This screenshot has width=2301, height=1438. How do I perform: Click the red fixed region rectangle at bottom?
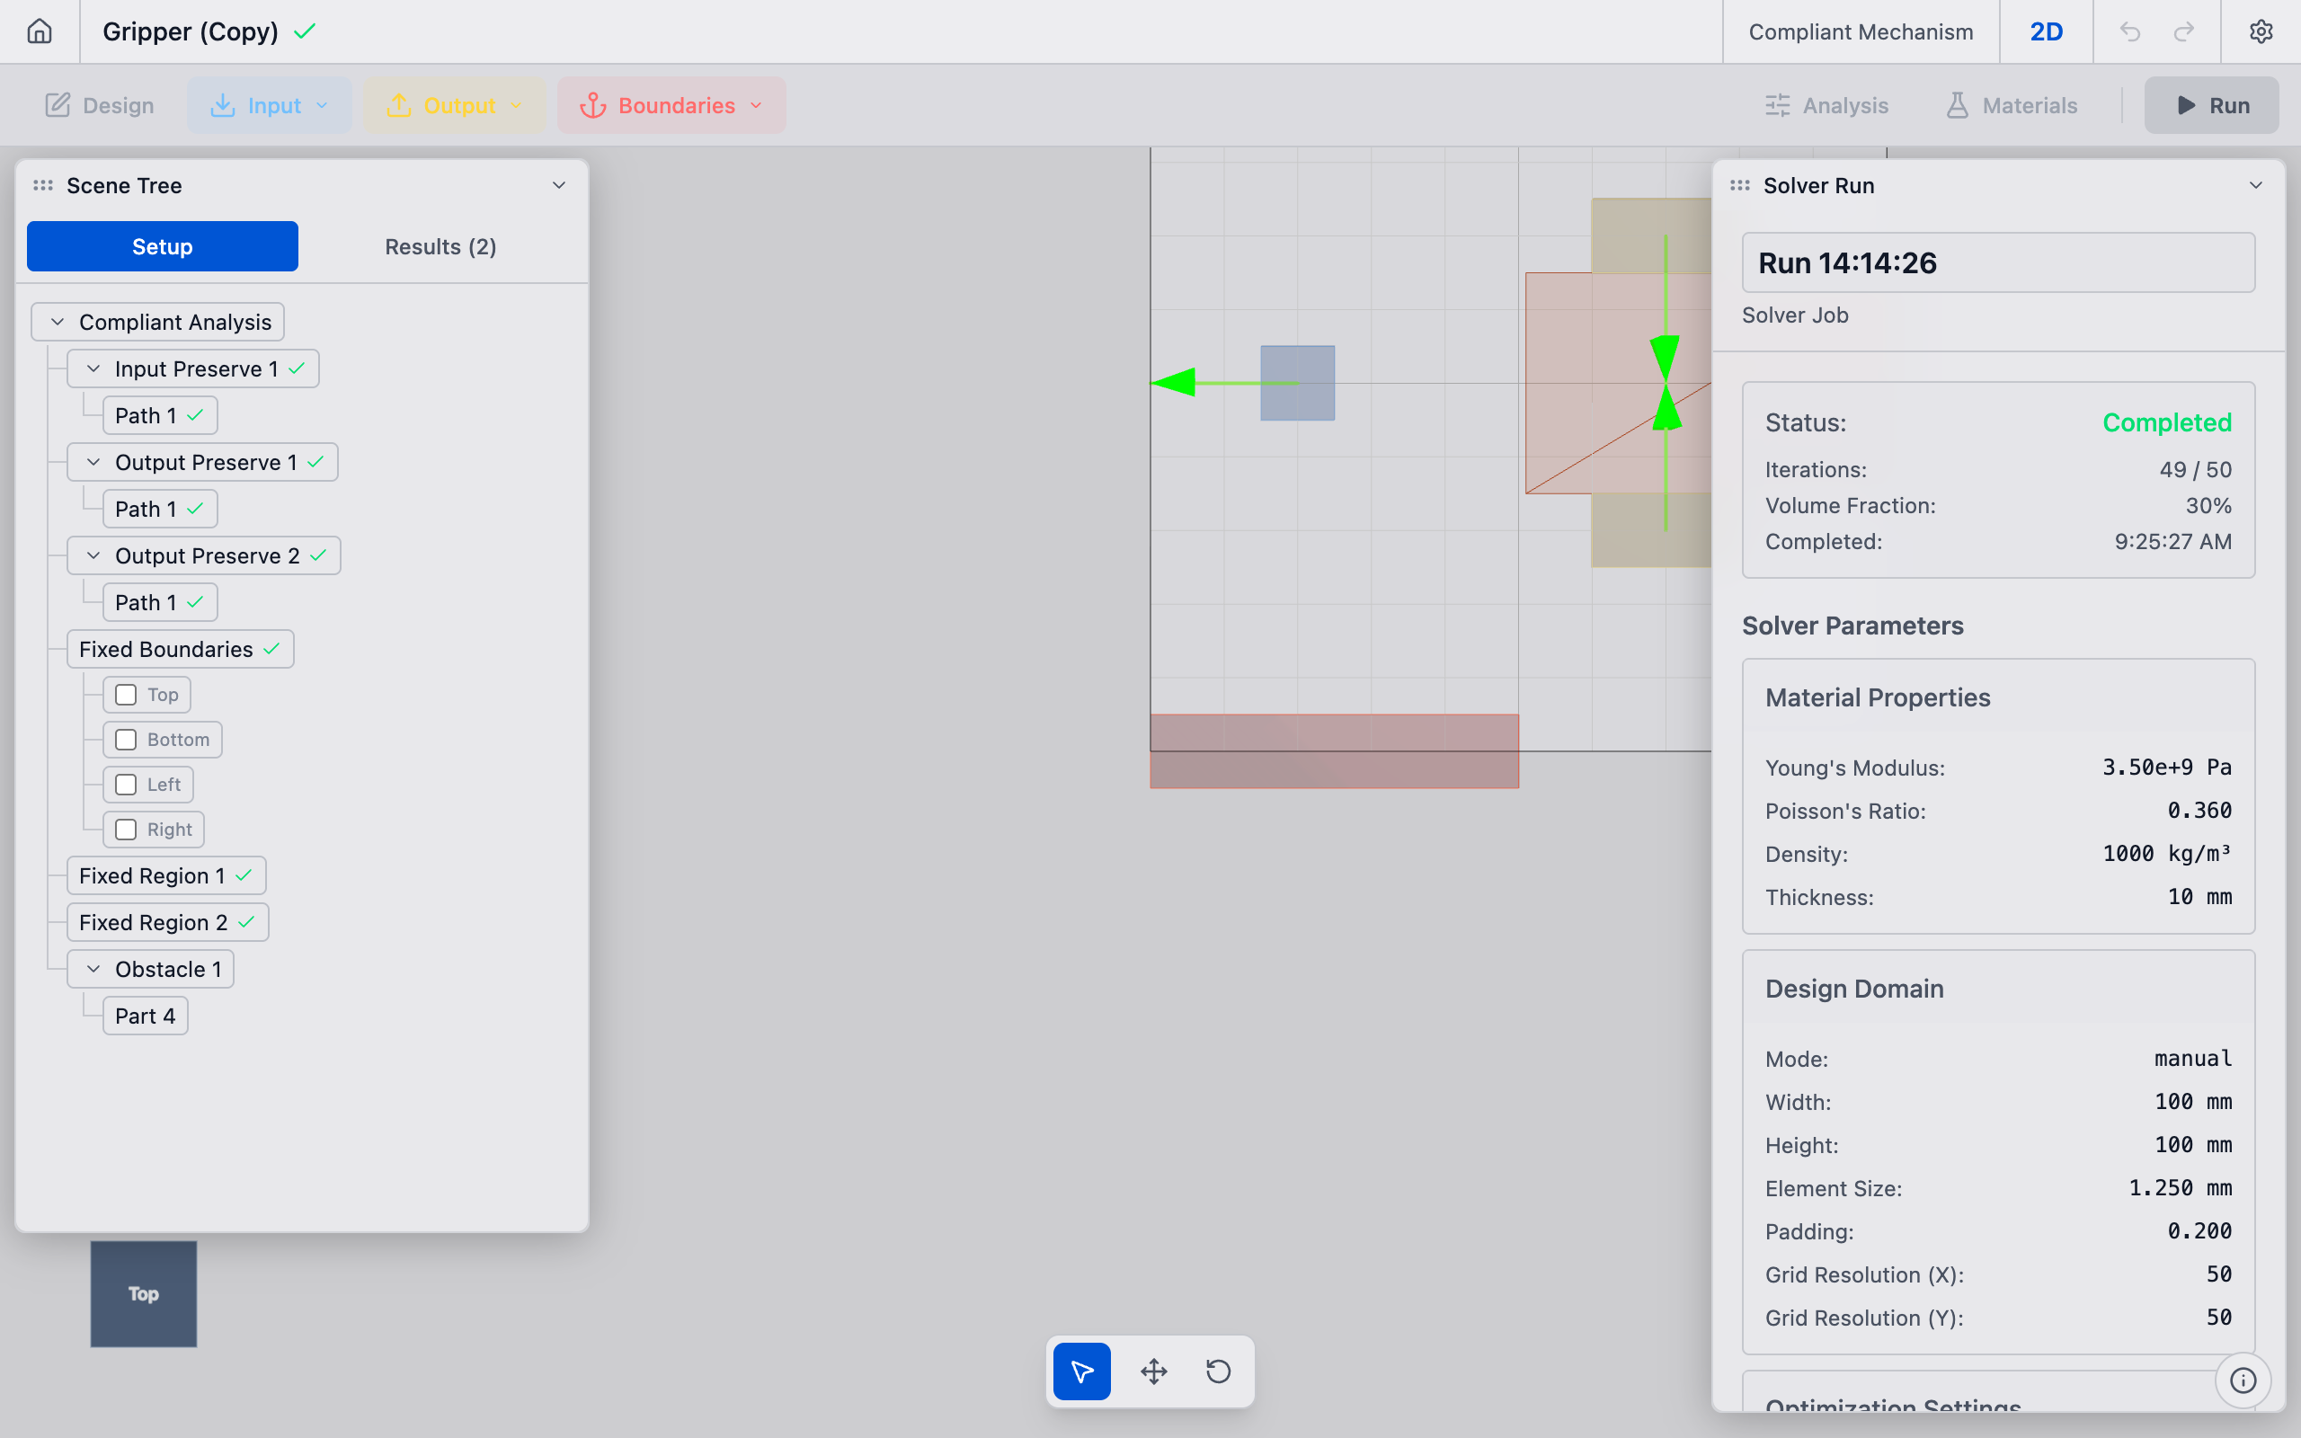[1334, 751]
